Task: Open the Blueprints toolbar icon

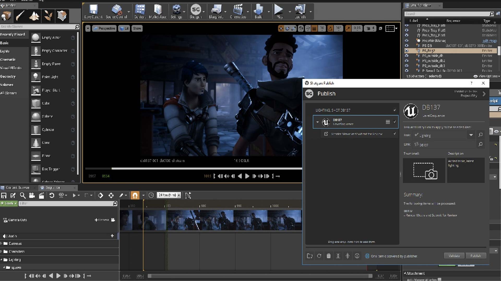Action: (216, 12)
